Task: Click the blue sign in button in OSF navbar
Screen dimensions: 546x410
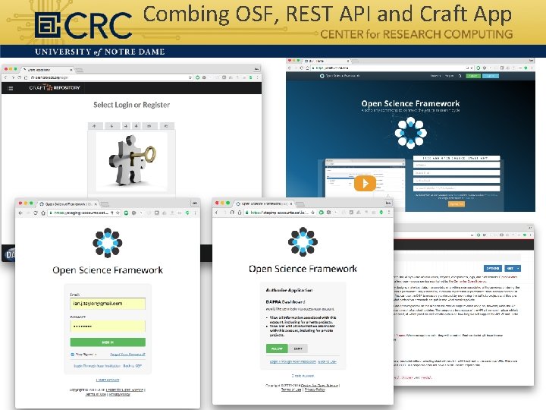Action: click(x=491, y=76)
